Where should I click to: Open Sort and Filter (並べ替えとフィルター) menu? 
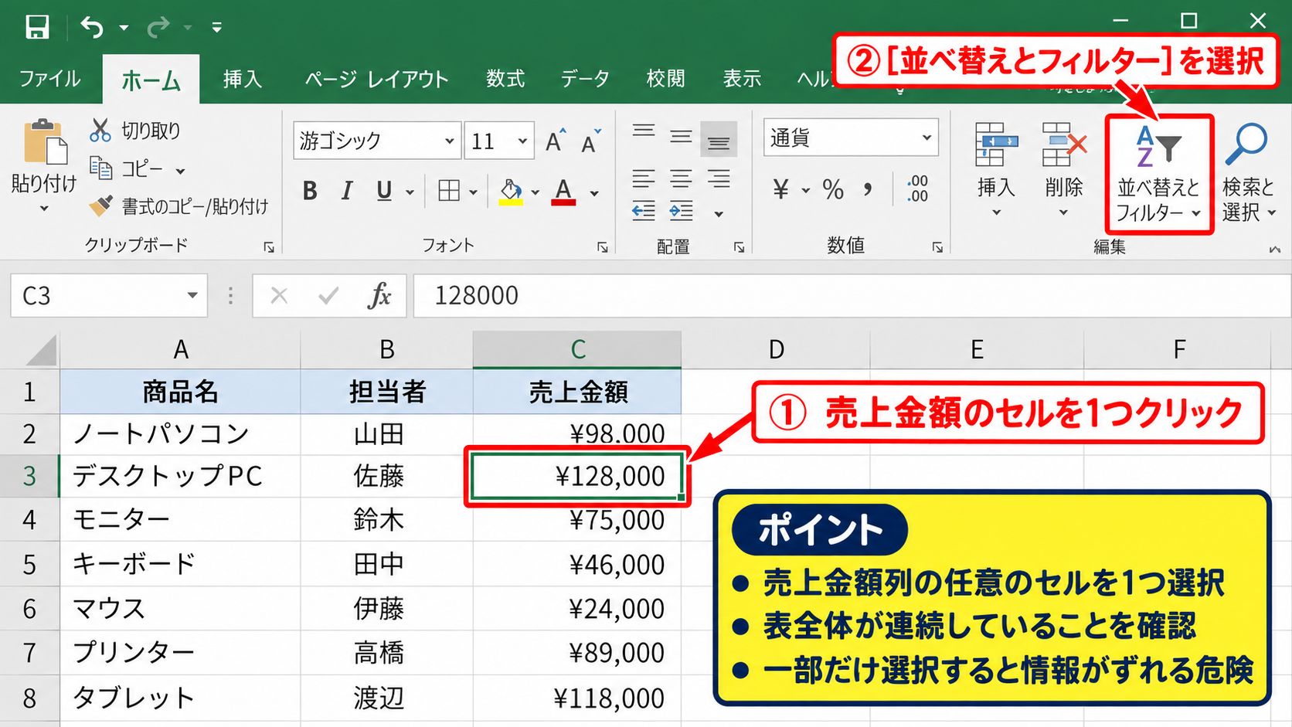(x=1159, y=175)
